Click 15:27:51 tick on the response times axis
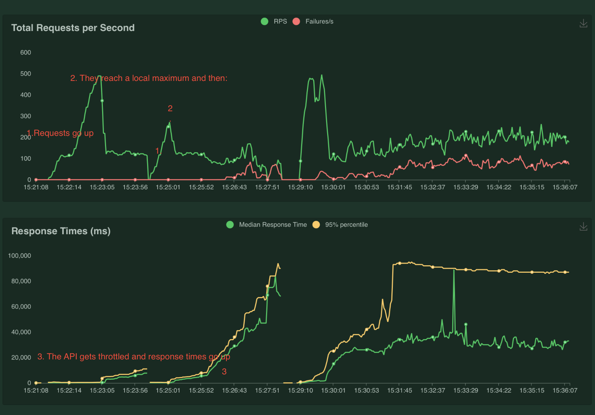Viewport: 595px width, 415px height. [x=267, y=390]
